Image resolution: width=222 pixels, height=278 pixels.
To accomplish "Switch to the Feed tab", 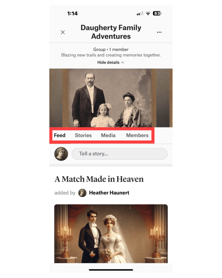I will tap(60, 136).
